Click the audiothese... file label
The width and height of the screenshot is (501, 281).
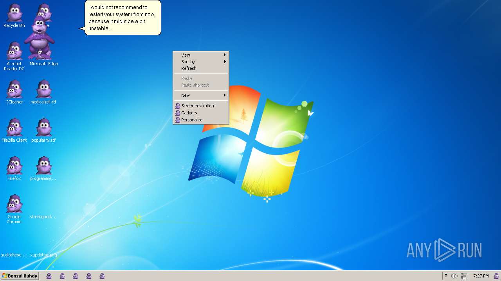pos(14,255)
